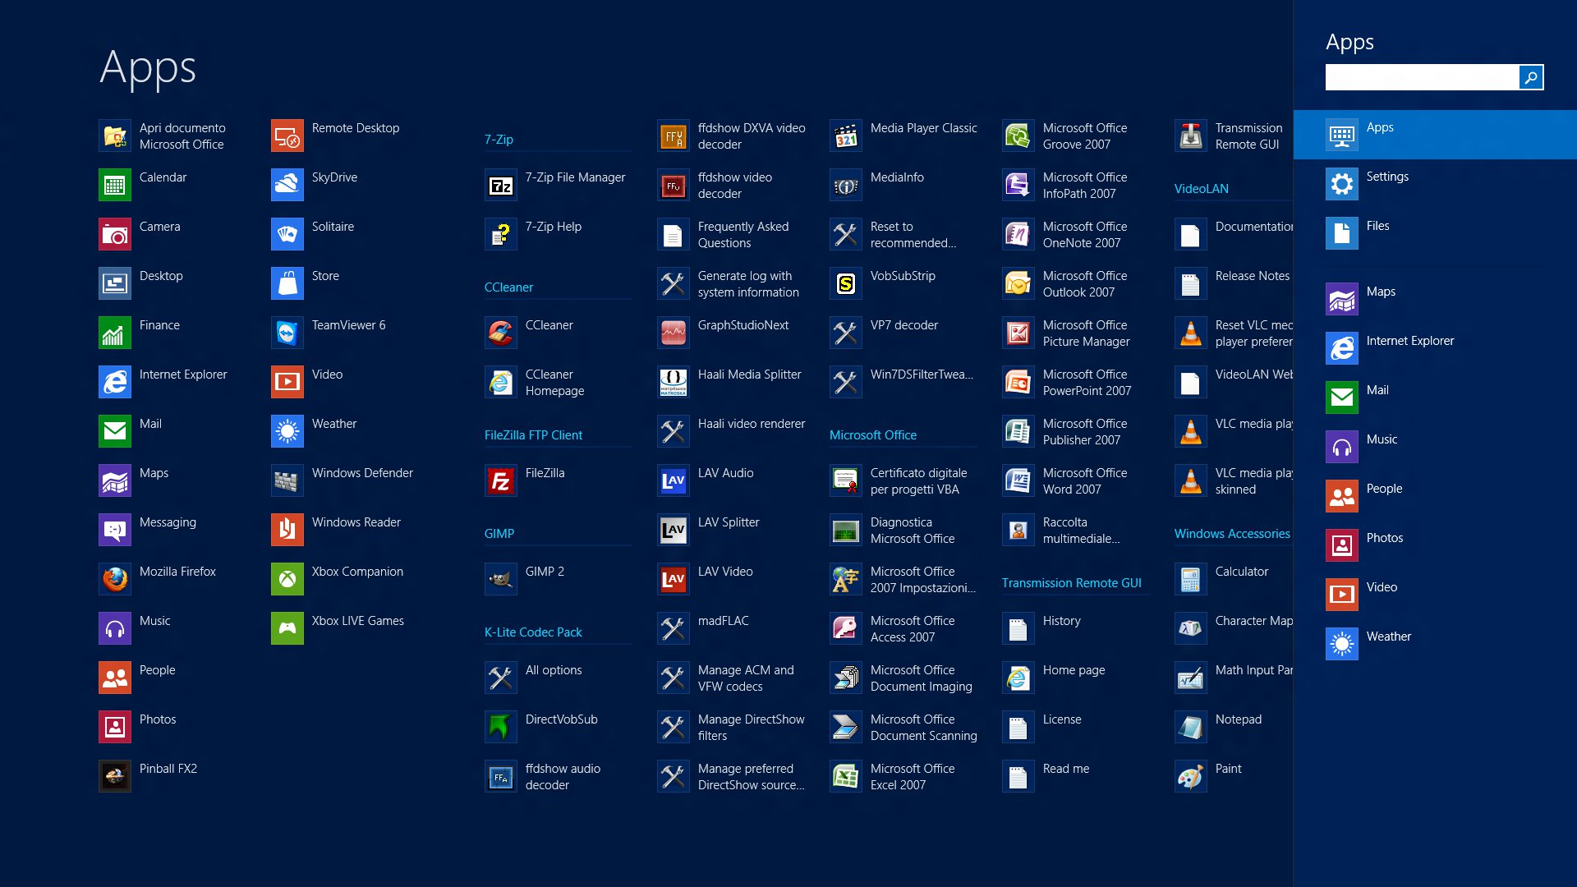1577x887 pixels.
Task: Open the Store app icon
Action: (287, 283)
